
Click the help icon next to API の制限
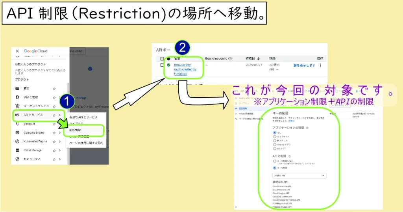[x=290, y=156]
